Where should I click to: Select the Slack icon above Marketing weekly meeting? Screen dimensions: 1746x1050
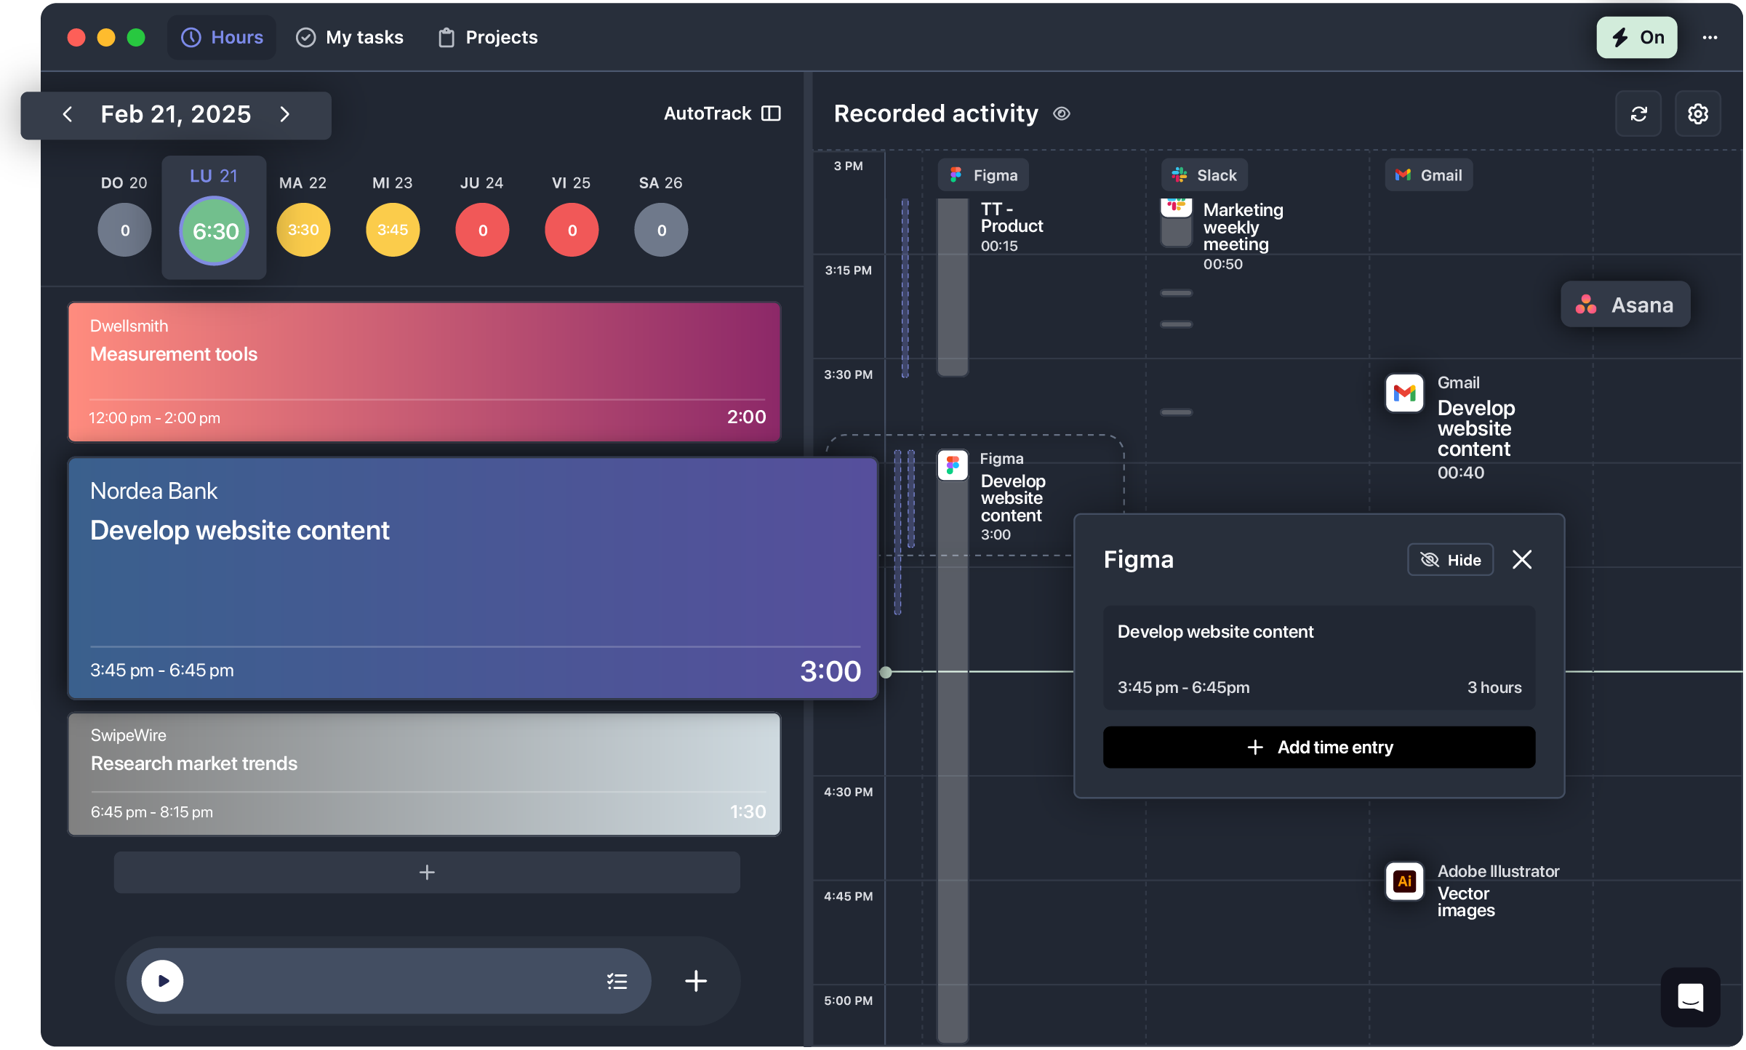tap(1180, 175)
